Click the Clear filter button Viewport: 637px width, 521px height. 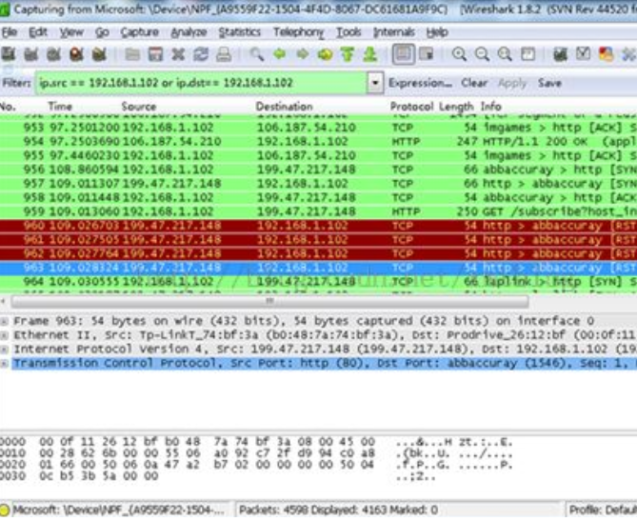(x=473, y=83)
